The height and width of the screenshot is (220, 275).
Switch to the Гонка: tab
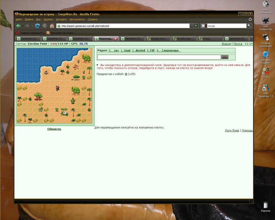pos(210,39)
